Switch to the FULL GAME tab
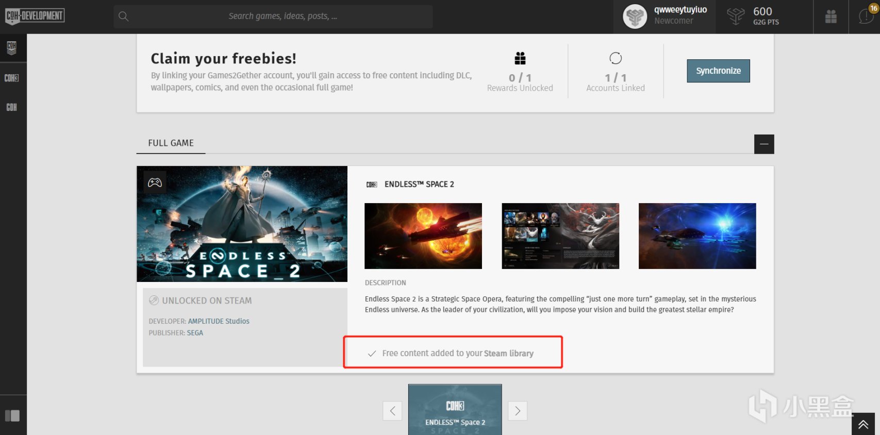The width and height of the screenshot is (880, 435). coord(171,143)
